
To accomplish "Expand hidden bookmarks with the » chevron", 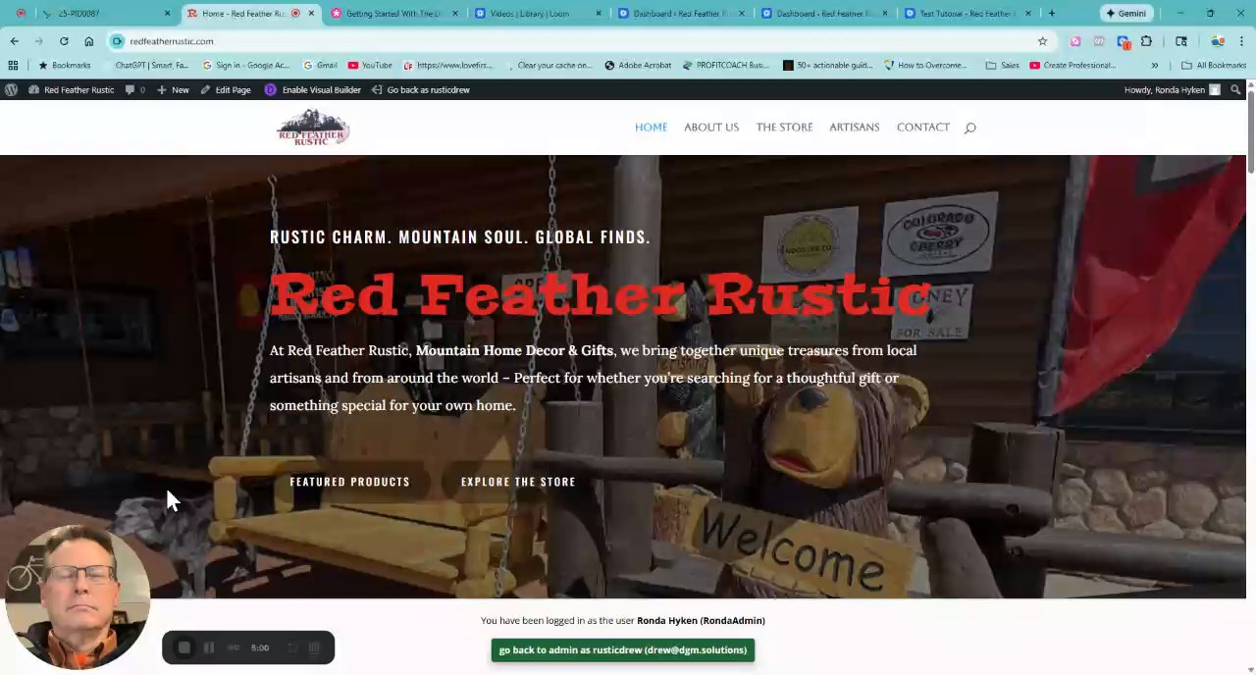I will click(x=1154, y=66).
